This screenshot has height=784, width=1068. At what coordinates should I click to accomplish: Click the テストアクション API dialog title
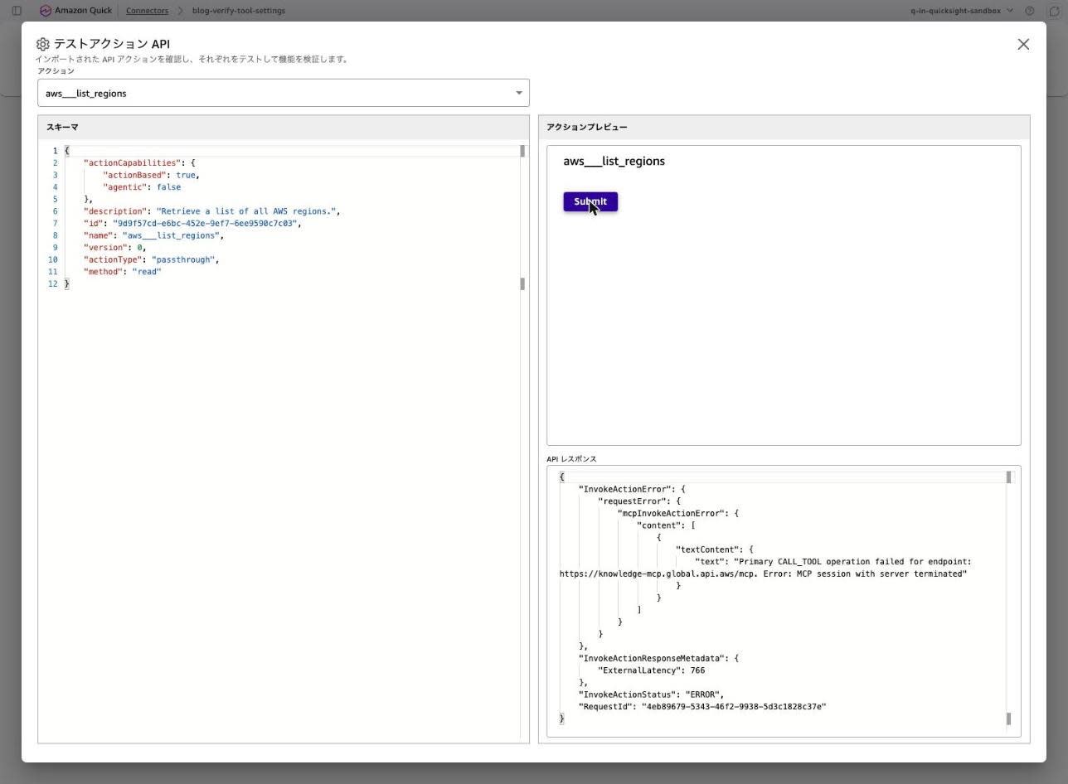112,44
